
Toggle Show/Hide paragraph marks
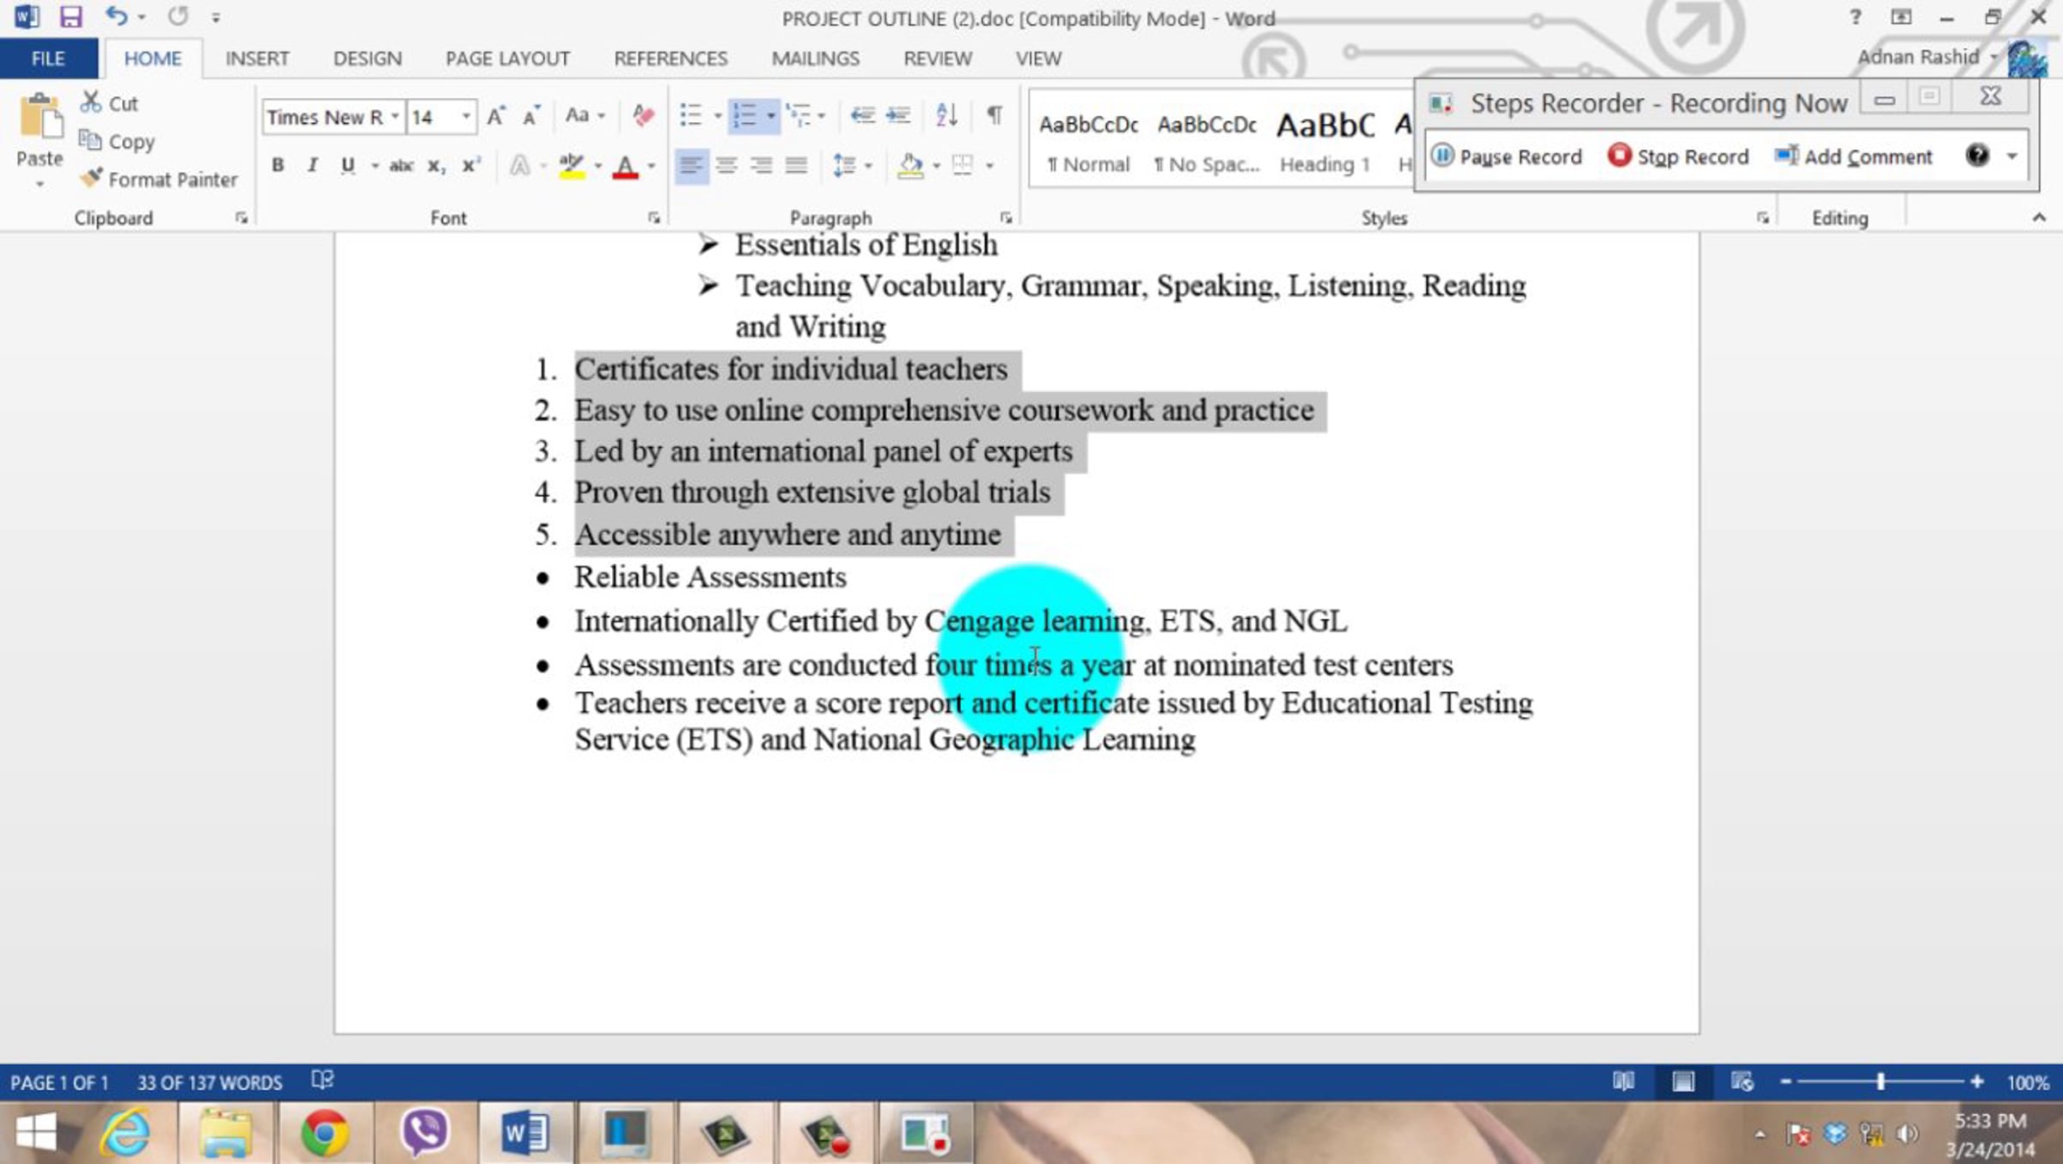pos(995,115)
